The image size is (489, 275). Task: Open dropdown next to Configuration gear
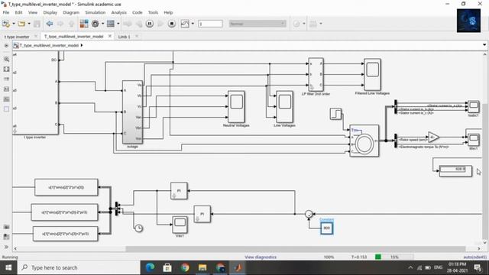(x=102, y=24)
